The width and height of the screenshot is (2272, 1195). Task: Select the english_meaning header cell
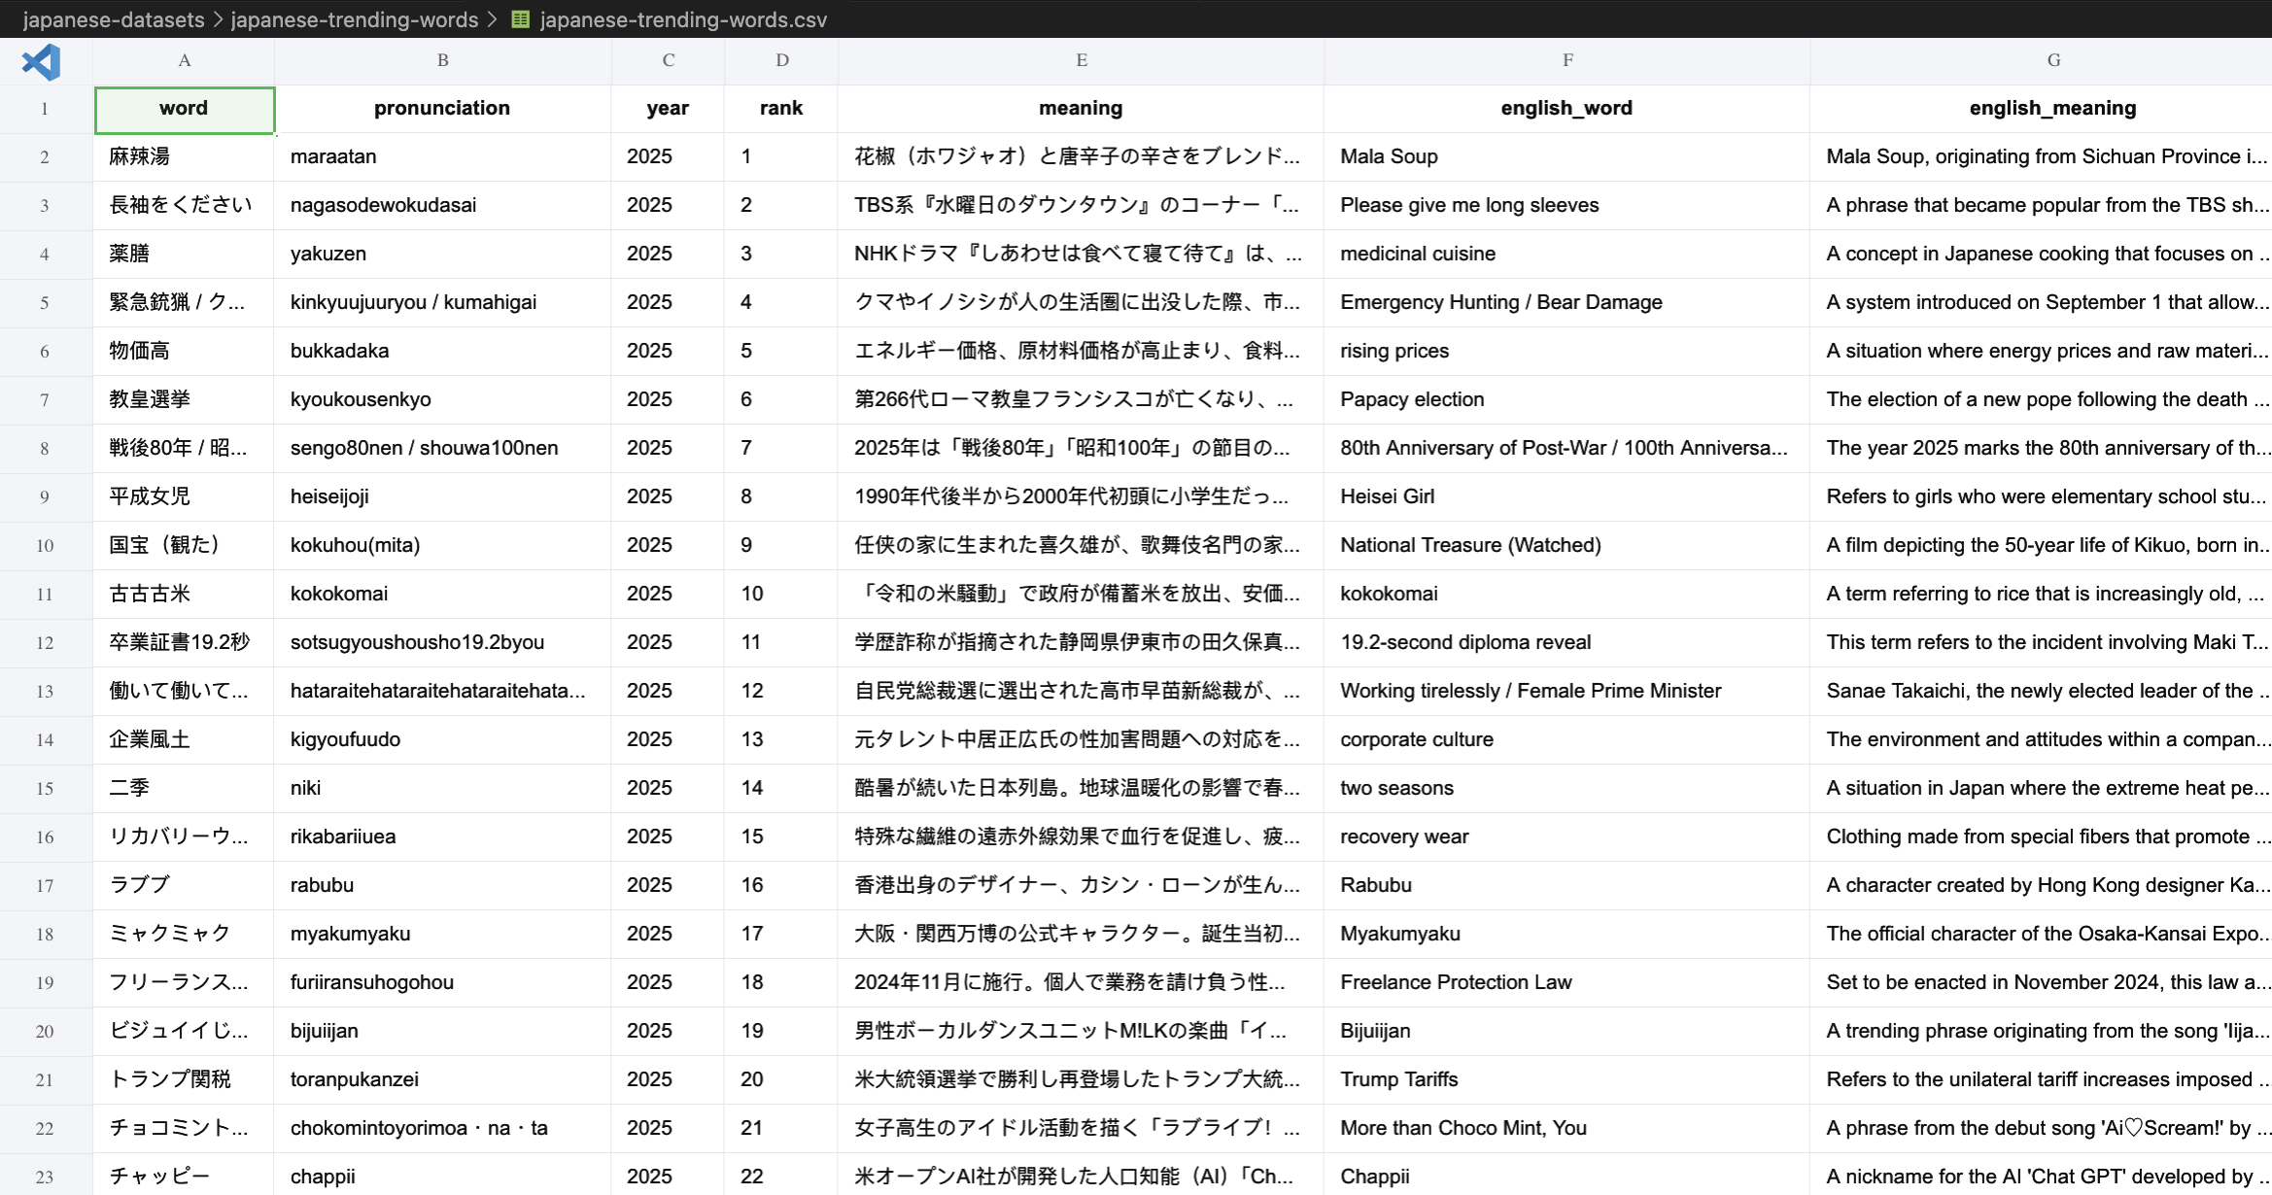(x=2052, y=108)
